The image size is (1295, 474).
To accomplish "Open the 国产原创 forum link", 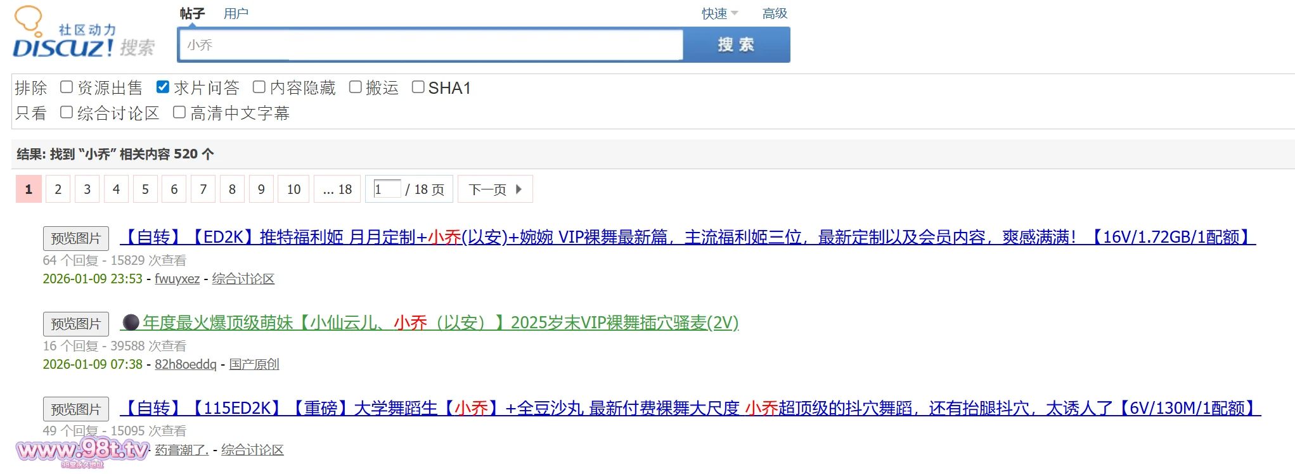I will point(254,364).
